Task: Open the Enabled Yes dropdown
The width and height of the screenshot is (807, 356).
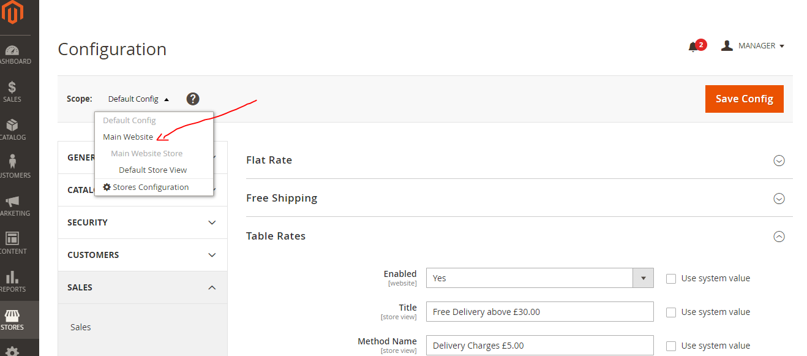Action: [x=539, y=278]
